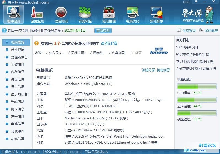Select 网卡信息 in sidebar
The width and height of the screenshot is (220, 154).
pos(16,109)
